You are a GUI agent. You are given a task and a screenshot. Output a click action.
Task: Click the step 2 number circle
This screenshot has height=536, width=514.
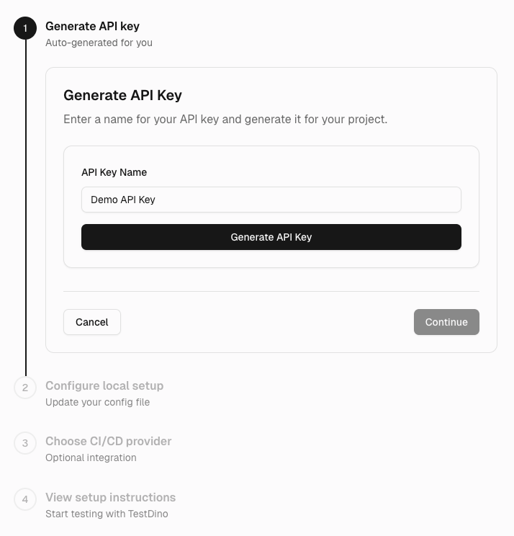pos(25,388)
